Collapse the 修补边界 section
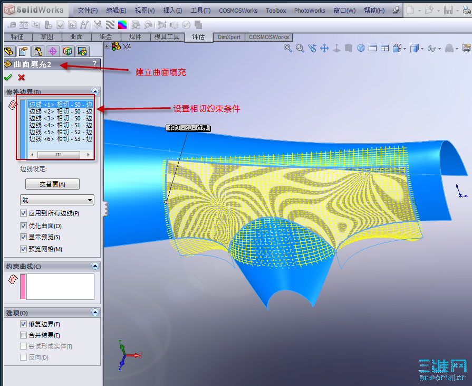472x386 pixels. [x=95, y=91]
